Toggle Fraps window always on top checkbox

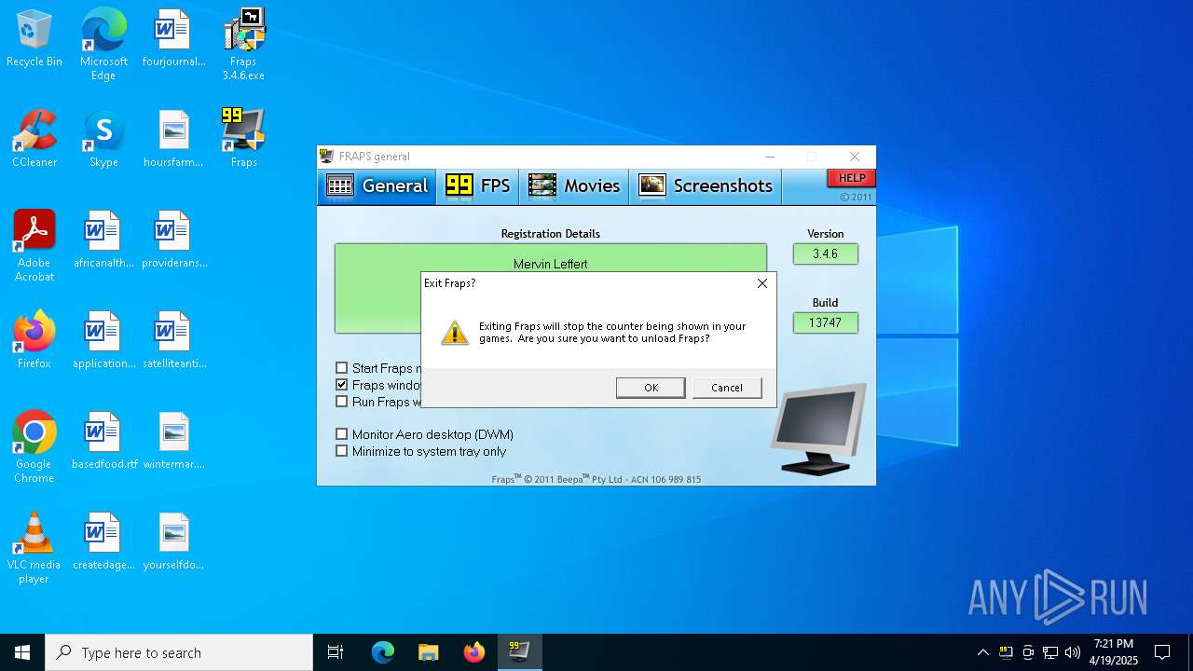click(342, 385)
